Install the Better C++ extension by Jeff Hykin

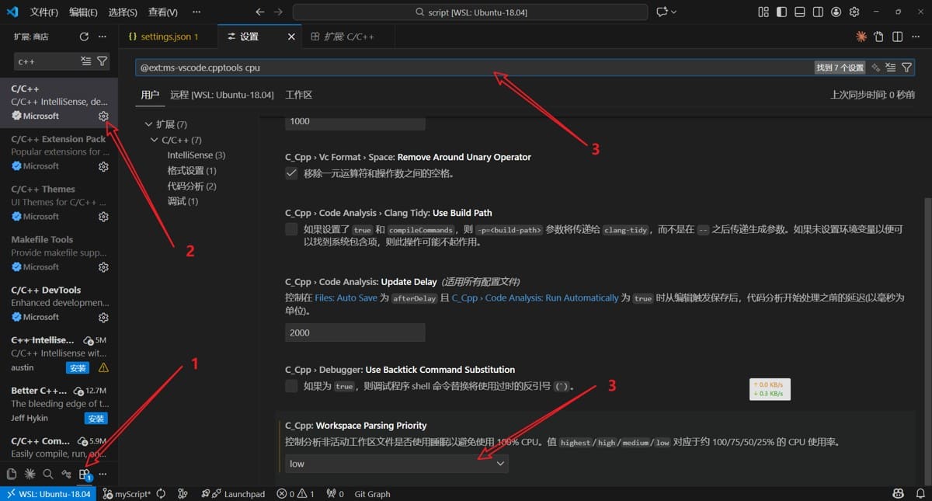click(x=96, y=418)
